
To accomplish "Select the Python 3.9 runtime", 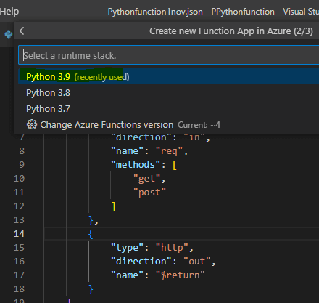I will (x=169, y=76).
